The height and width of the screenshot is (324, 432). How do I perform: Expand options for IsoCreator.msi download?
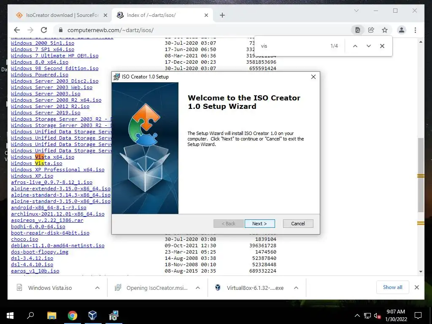pyautogui.click(x=197, y=288)
